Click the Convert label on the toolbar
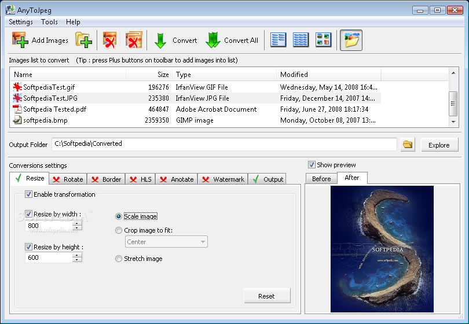Viewport: 469px width, 324px height. point(185,41)
